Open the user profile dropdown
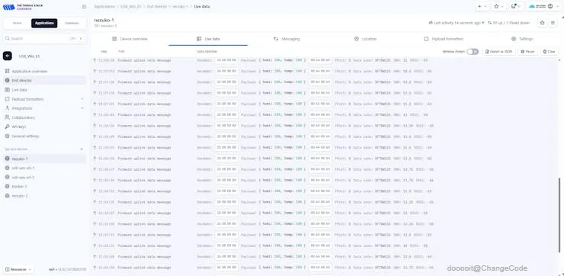The width and height of the screenshot is (564, 276). (543, 6)
